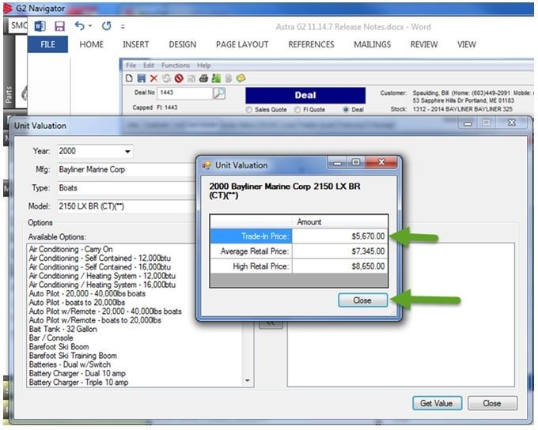Image resolution: width=538 pixels, height=430 pixels.
Task: Select the Sales Quote radio button
Action: click(249, 110)
